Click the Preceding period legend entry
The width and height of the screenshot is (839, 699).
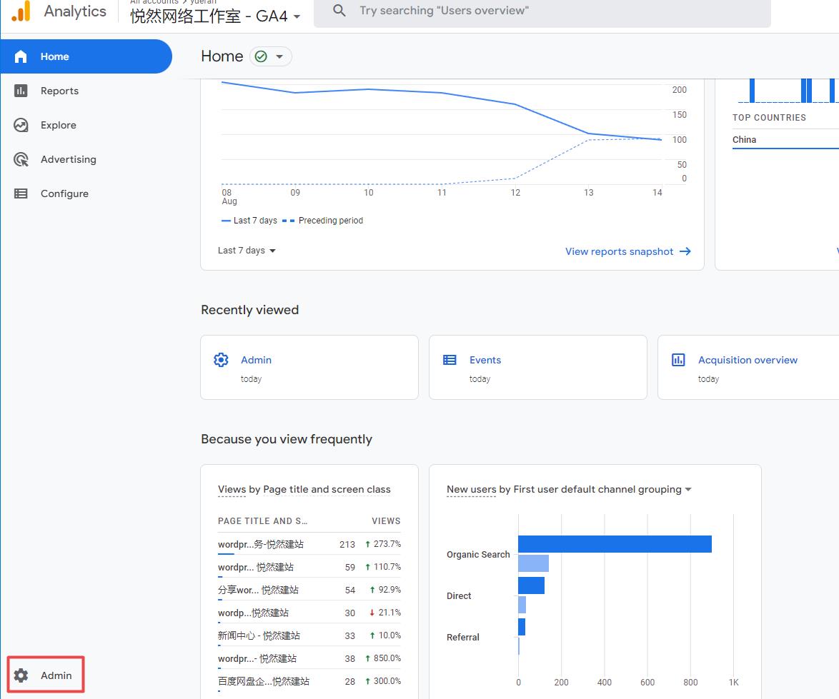pyautogui.click(x=322, y=220)
